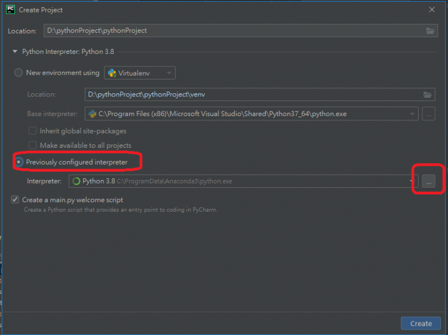Screen dimensions: 448x335
Task: Open folder browser for project Location
Action: pos(430,31)
